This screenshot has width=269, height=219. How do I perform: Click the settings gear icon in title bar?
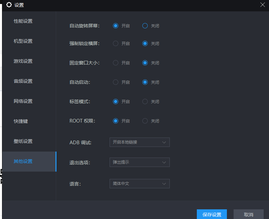coord(9,5)
